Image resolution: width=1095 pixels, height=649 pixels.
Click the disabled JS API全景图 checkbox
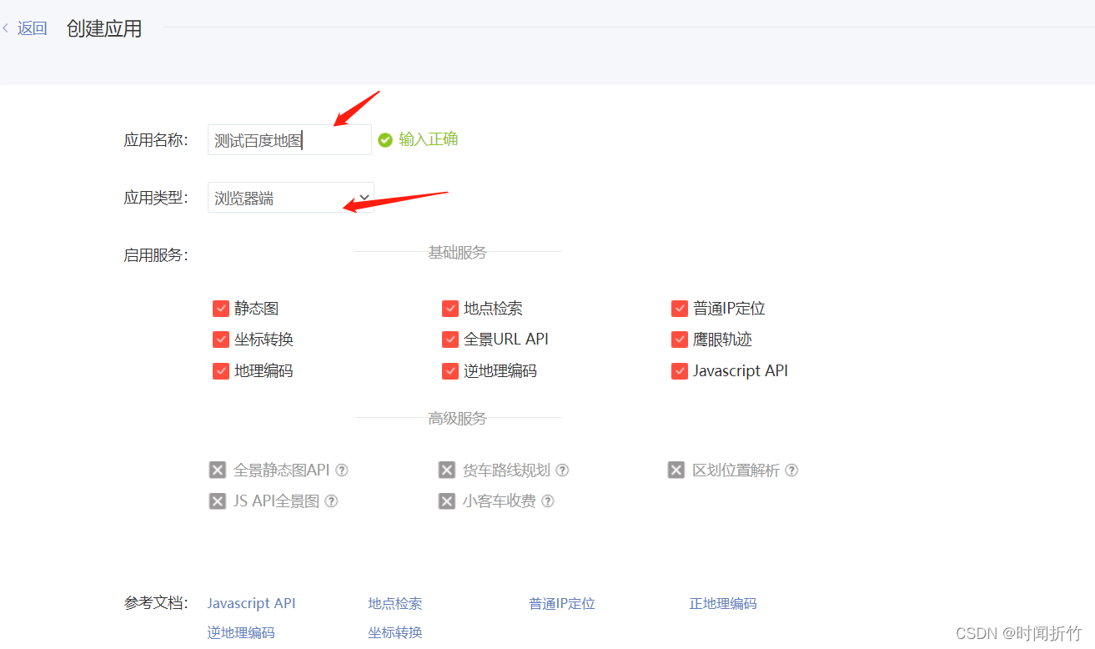coord(218,501)
